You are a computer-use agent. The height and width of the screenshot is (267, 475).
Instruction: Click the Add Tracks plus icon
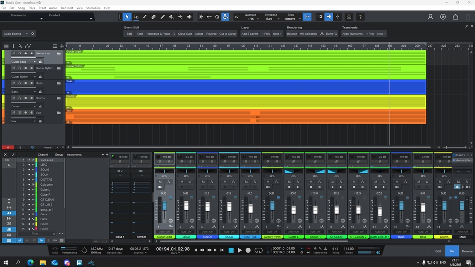click(x=62, y=46)
